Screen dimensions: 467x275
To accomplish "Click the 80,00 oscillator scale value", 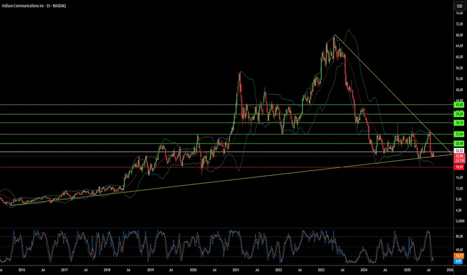I will [459, 236].
